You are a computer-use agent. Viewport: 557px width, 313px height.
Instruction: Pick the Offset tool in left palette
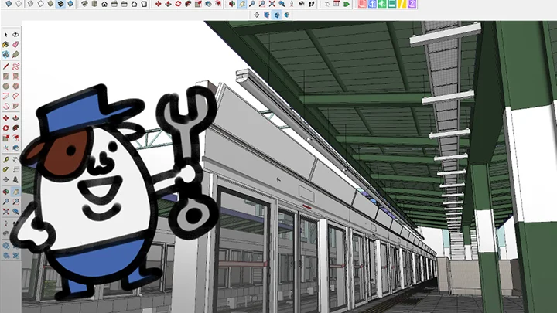coord(15,138)
